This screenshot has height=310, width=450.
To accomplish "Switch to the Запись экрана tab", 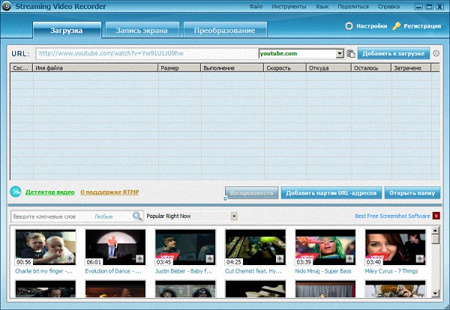I will 142,31.
